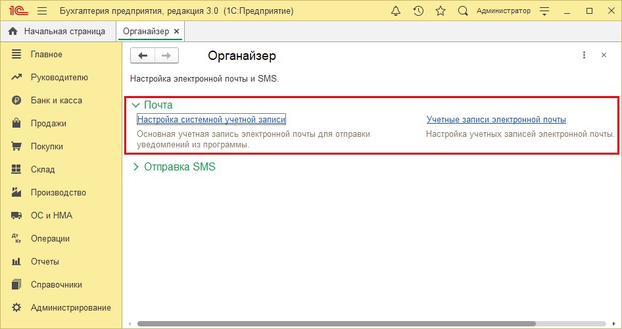This screenshot has width=622, height=329.
Task: Open favorites star icon
Action: [x=441, y=11]
